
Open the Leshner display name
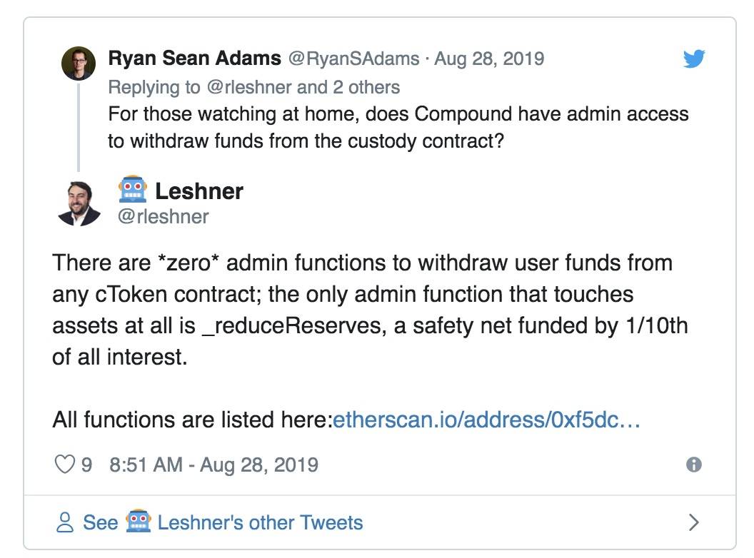click(199, 191)
